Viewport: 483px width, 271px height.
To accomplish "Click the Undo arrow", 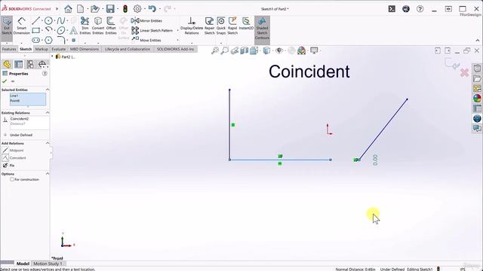I will pyautogui.click(x=152, y=8).
